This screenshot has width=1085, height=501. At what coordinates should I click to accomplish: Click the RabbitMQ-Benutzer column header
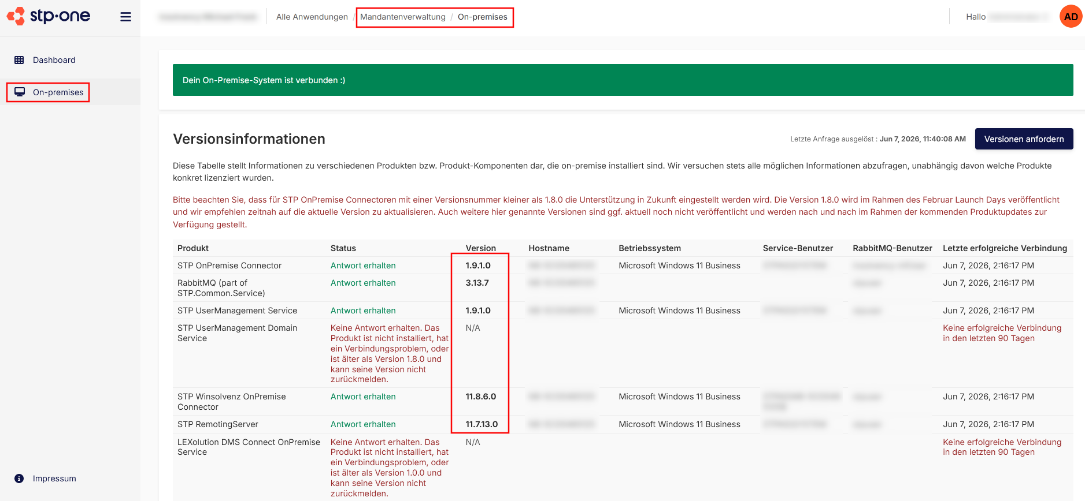893,248
